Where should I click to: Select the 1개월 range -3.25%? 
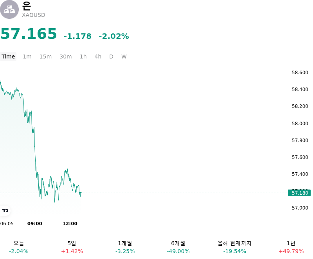[125, 247]
